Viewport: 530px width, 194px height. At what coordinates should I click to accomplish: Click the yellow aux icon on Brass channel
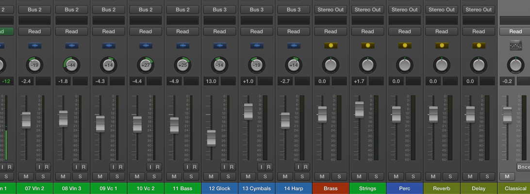click(331, 46)
